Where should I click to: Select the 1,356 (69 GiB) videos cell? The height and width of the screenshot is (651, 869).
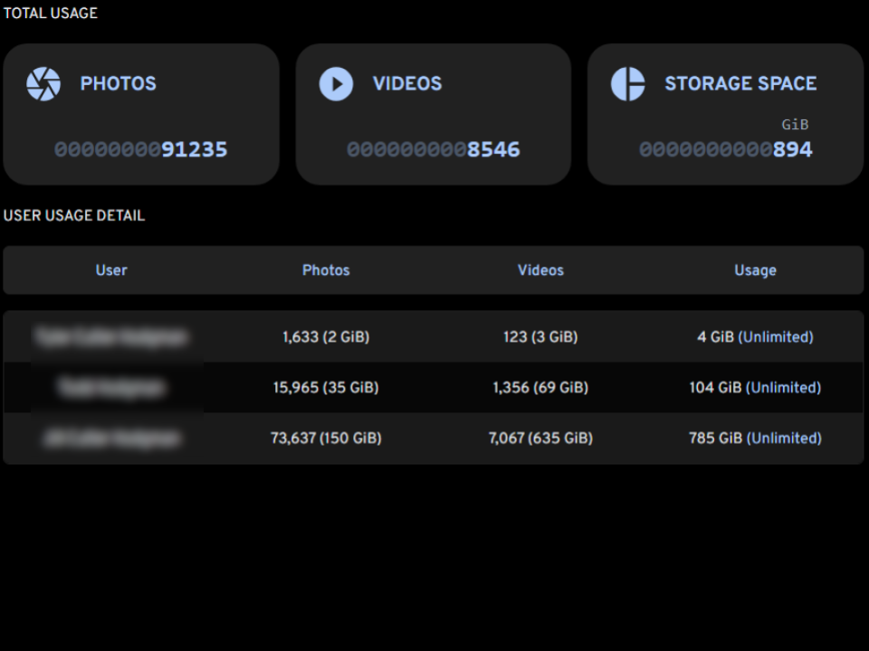coord(540,388)
